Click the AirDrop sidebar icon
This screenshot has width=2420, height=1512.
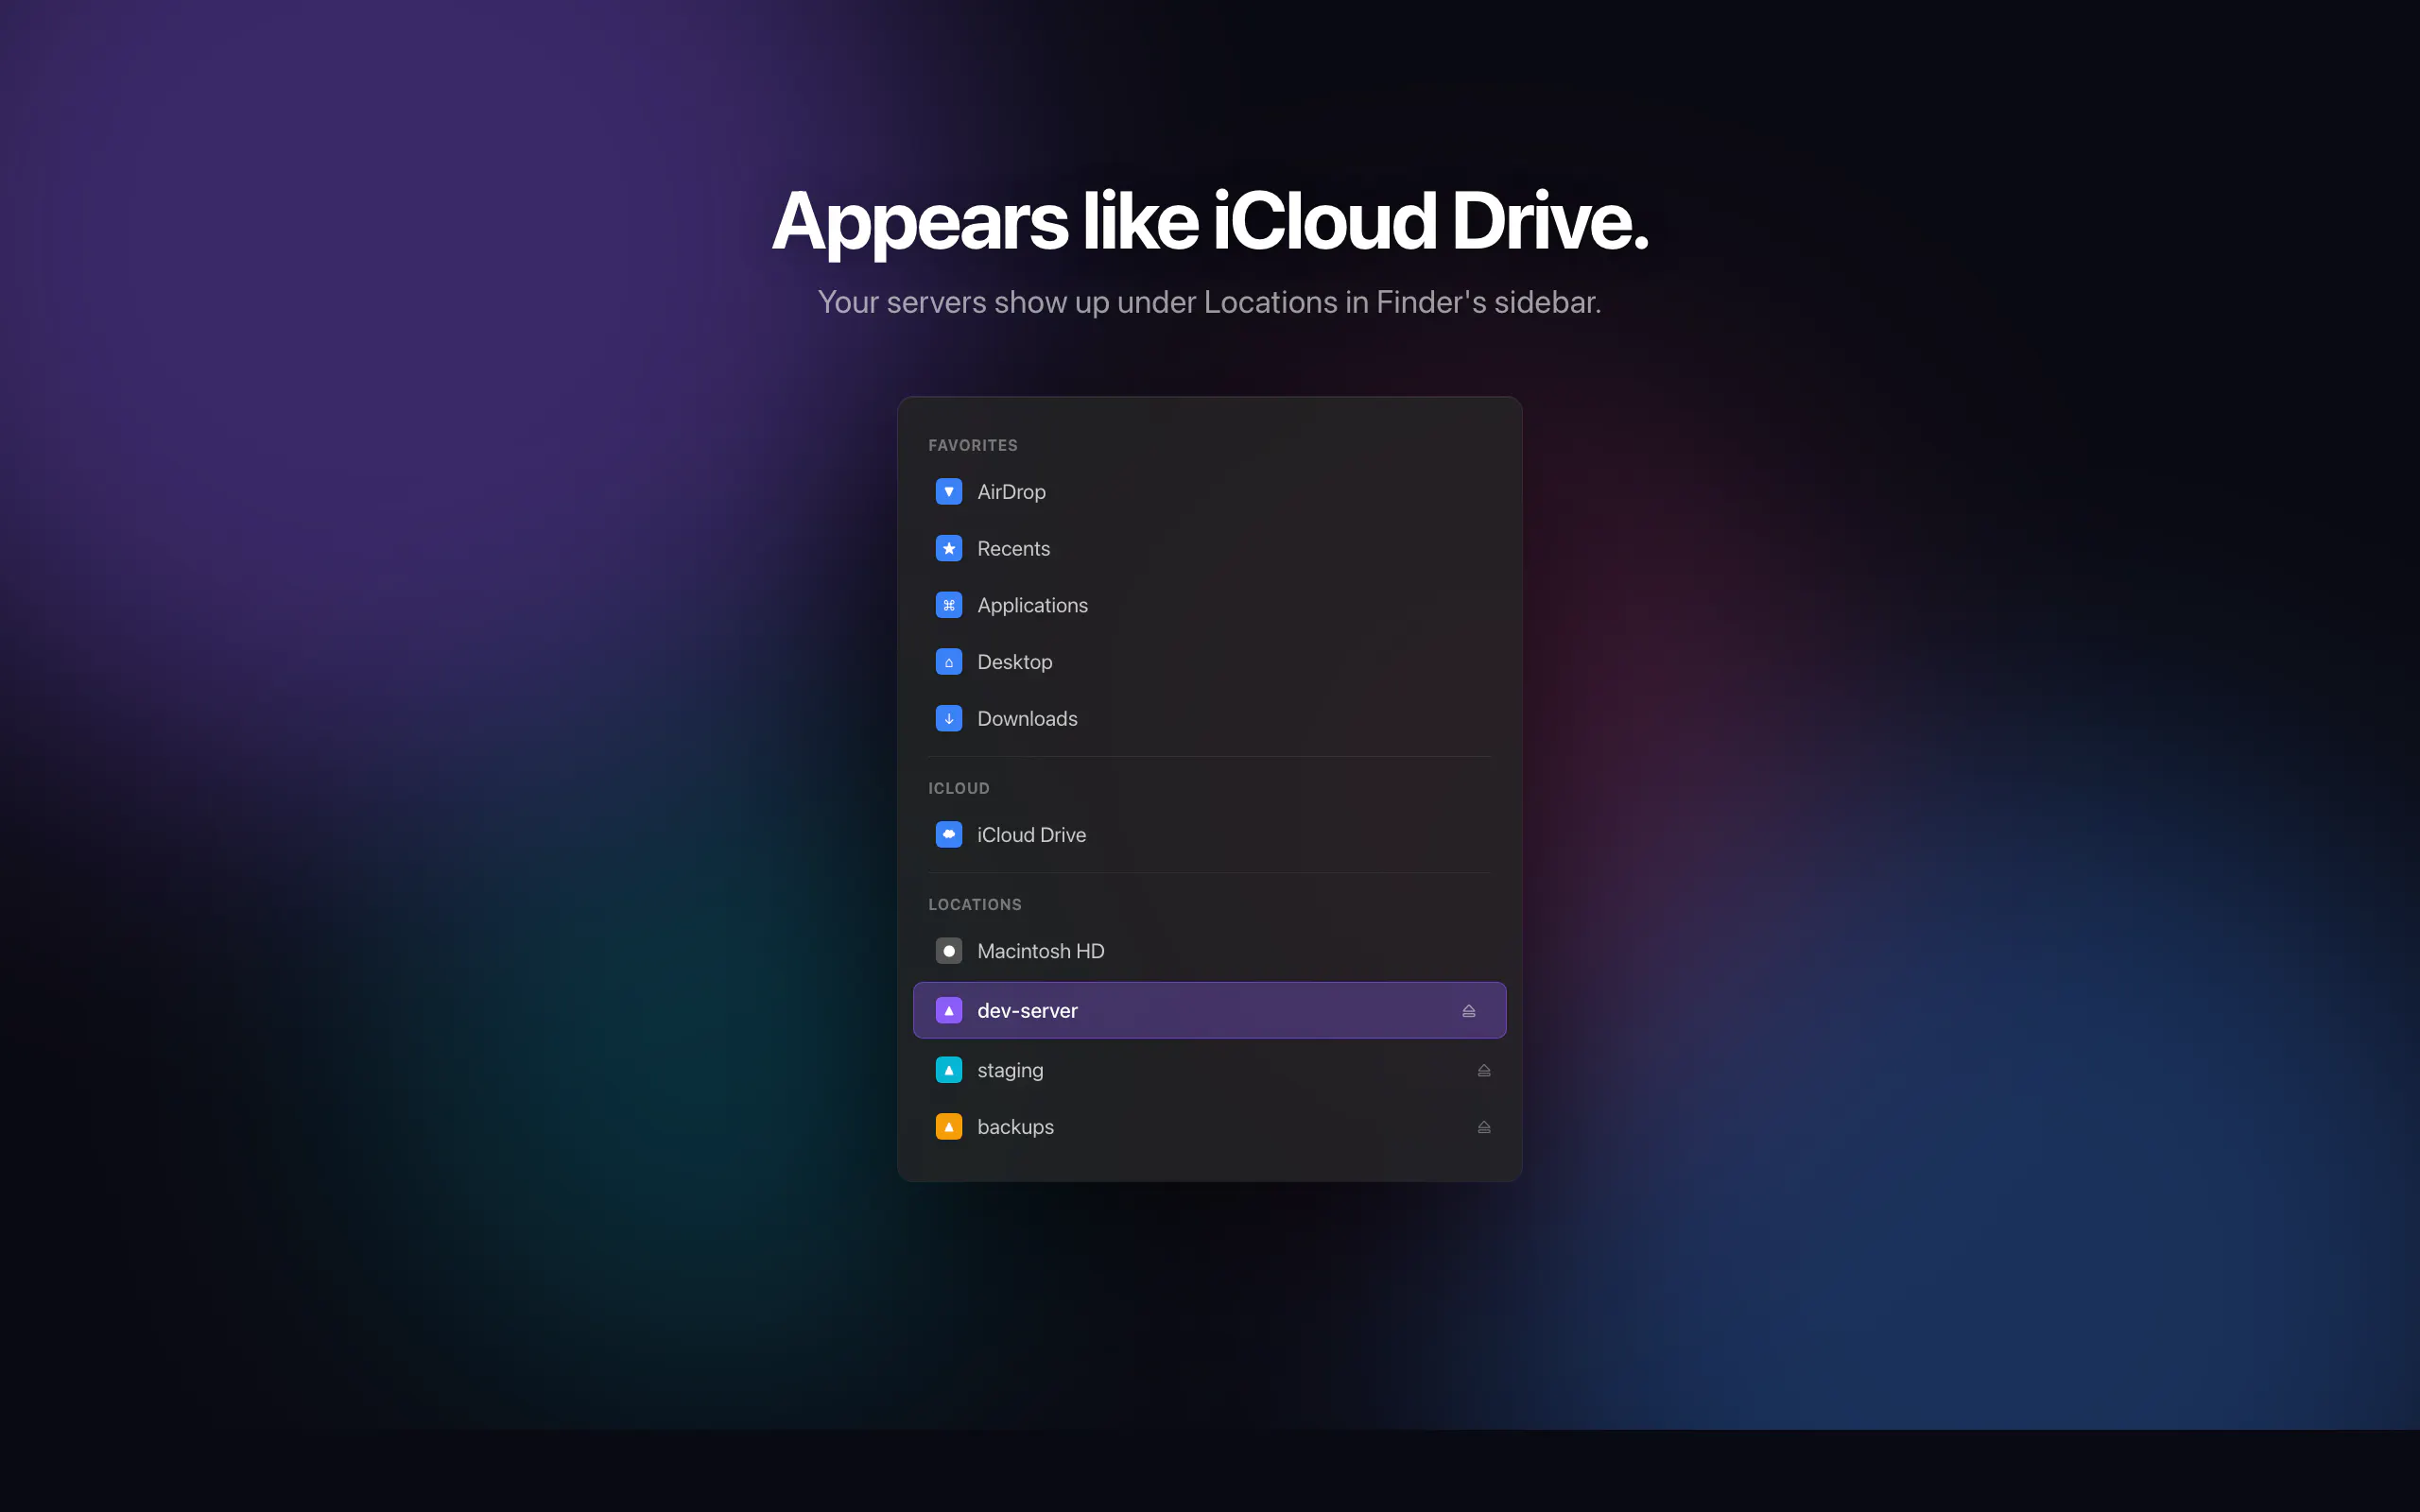point(948,492)
